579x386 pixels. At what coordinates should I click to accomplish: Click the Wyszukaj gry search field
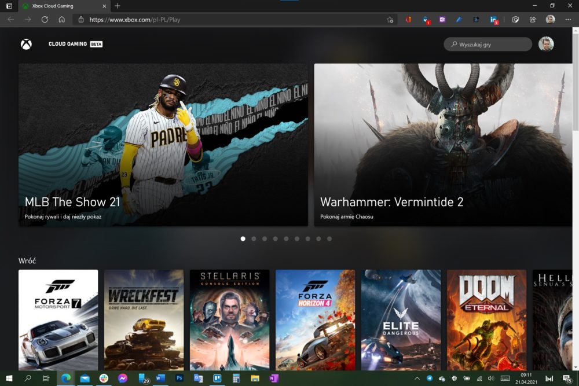488,45
